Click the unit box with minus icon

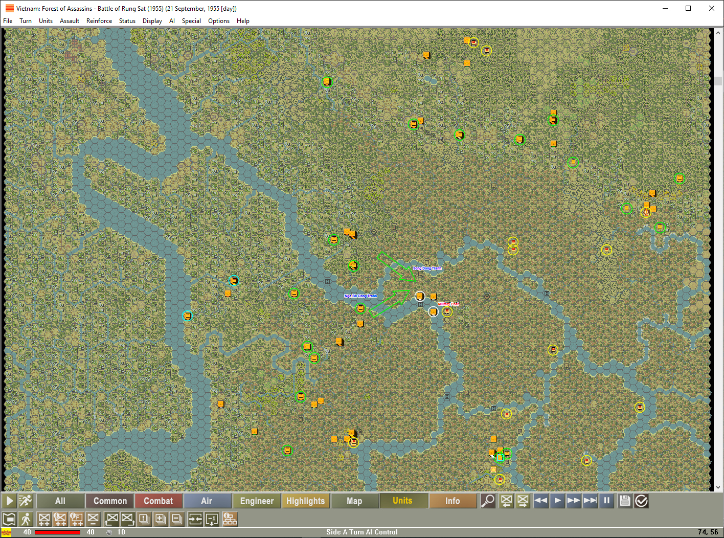click(x=93, y=519)
